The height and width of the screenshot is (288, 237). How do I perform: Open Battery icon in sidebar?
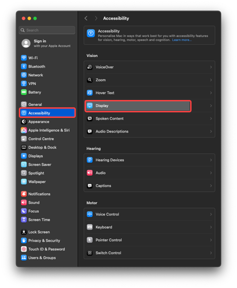point(24,92)
